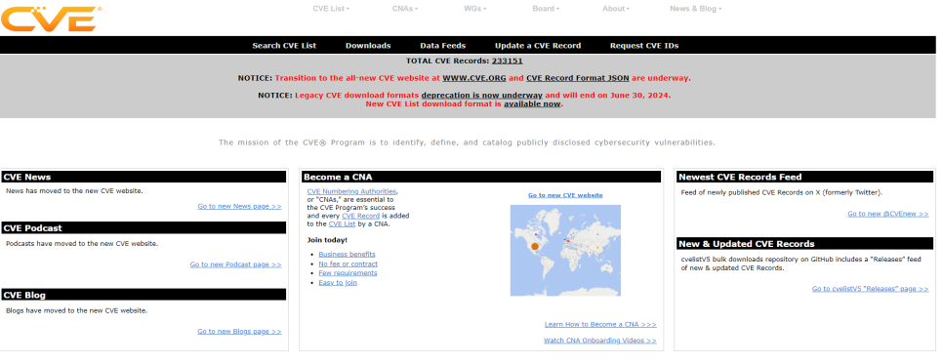Open Learn How to Become a CNA link
The height and width of the screenshot is (364, 943).
(x=600, y=324)
